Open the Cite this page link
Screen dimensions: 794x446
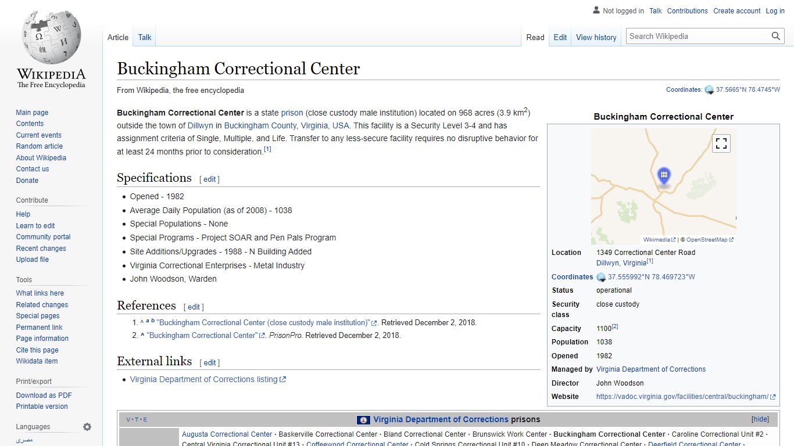pyautogui.click(x=37, y=350)
